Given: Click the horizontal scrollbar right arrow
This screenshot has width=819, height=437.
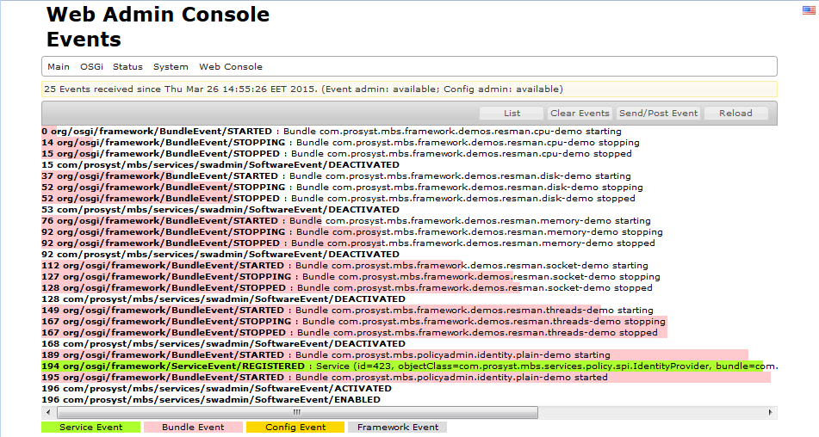Looking at the screenshot, I should coord(771,412).
